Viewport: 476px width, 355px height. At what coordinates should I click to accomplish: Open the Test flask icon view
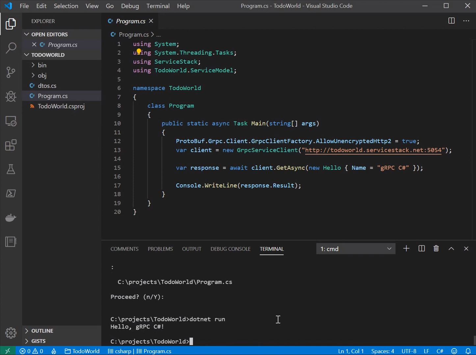click(x=11, y=169)
